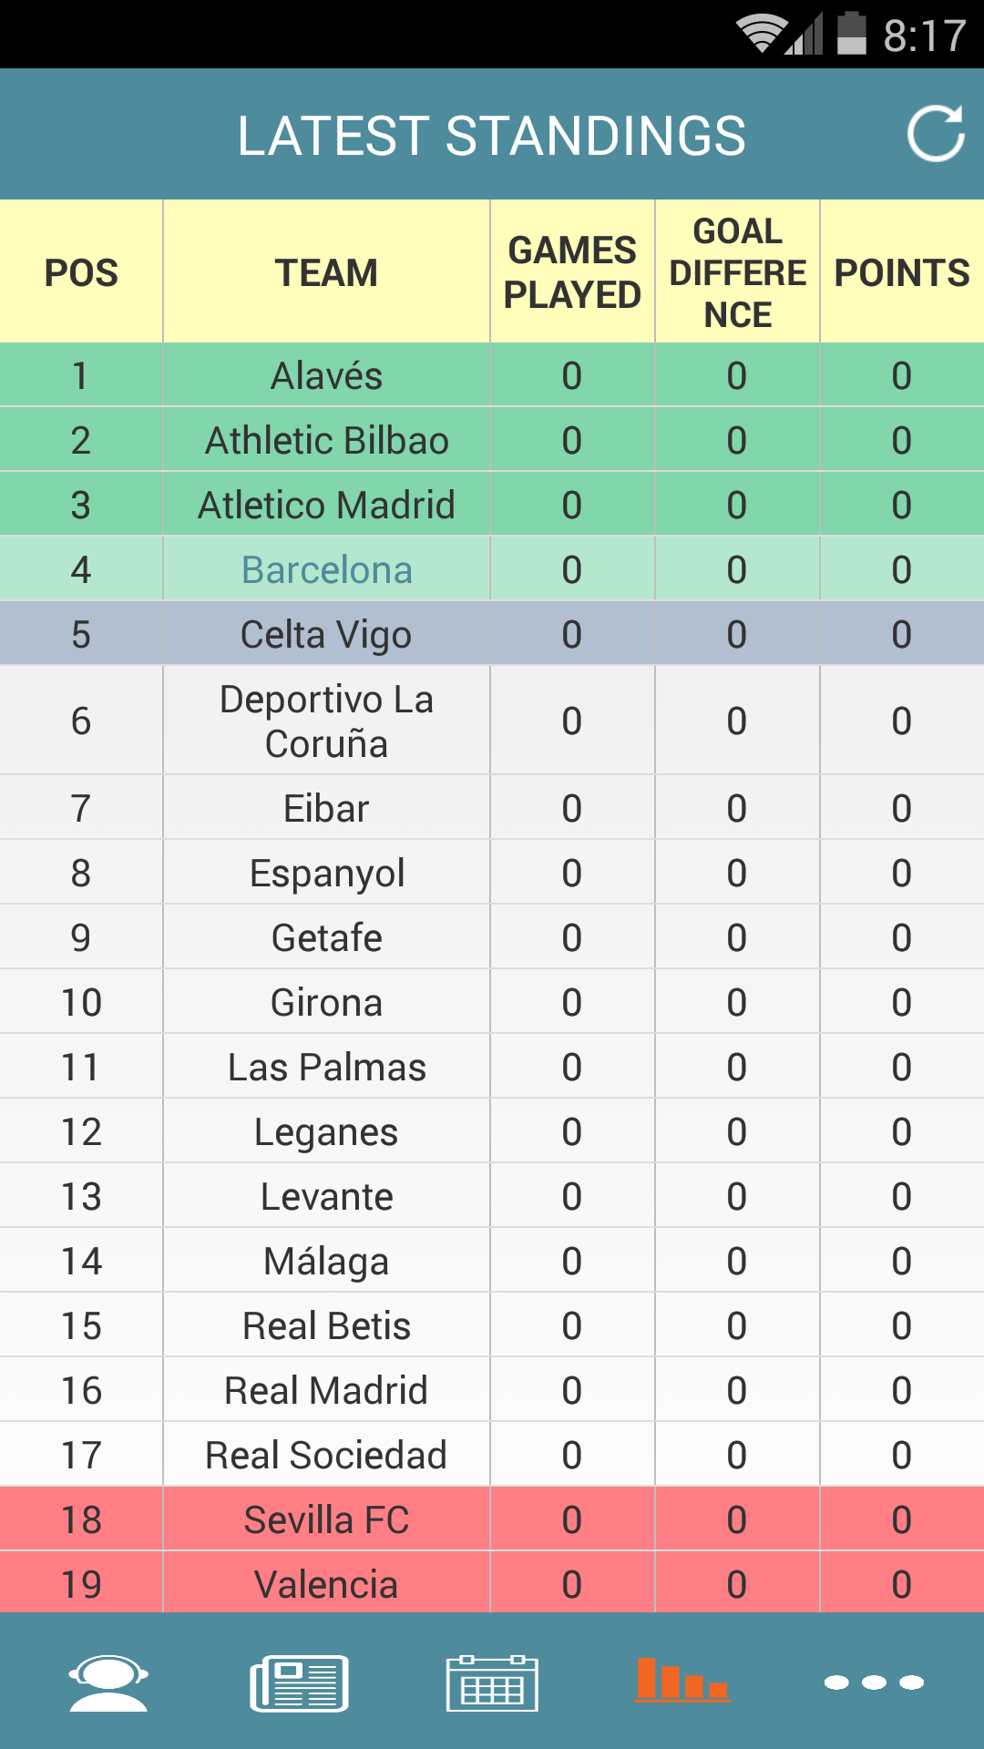
Task: Open the more options dots icon
Action: (x=874, y=1683)
